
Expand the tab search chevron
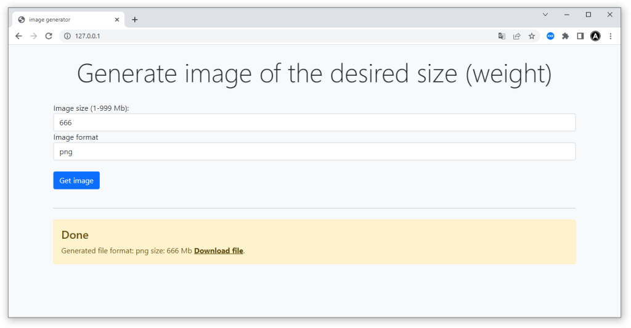(545, 15)
